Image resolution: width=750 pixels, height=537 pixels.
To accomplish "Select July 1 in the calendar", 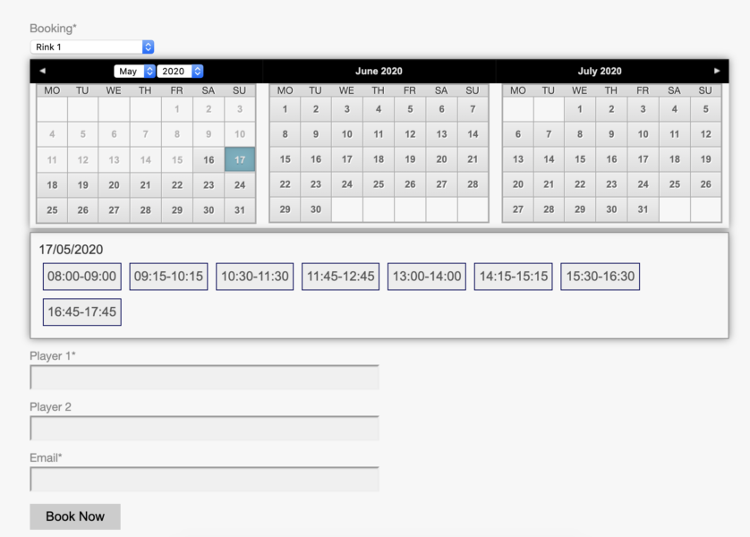I will pos(580,109).
